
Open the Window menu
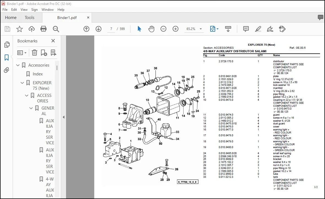tap(47, 10)
